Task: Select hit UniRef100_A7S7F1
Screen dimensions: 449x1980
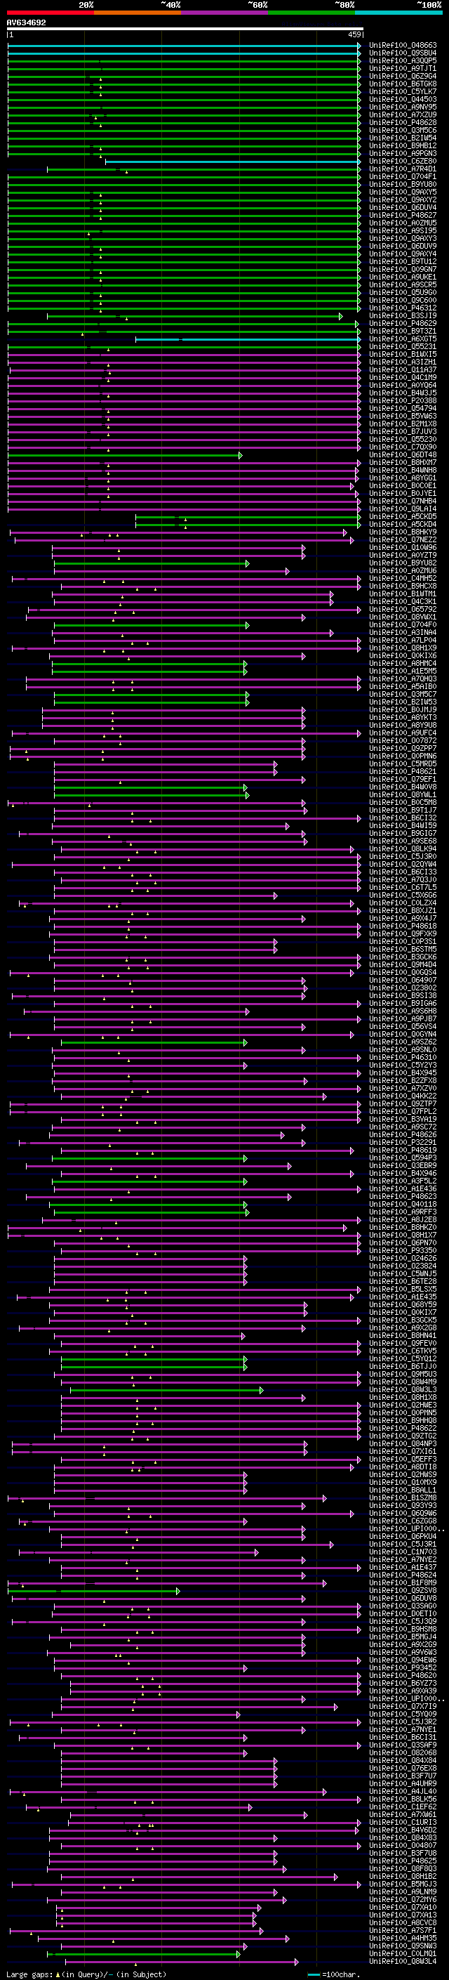Action: pyautogui.click(x=403, y=1930)
